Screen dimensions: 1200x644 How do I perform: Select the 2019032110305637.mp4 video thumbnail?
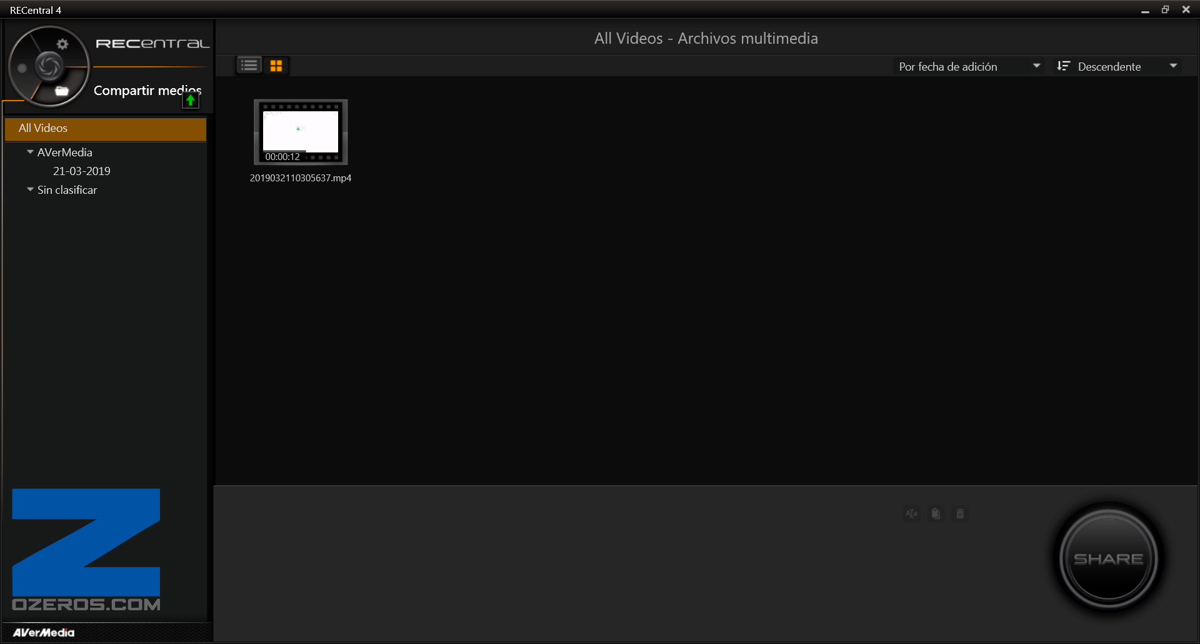tap(301, 133)
